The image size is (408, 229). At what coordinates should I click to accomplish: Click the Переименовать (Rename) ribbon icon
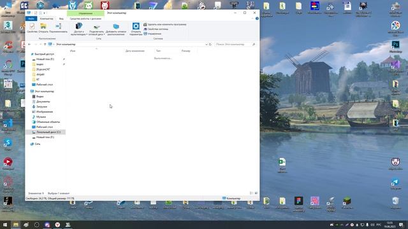coord(58,28)
